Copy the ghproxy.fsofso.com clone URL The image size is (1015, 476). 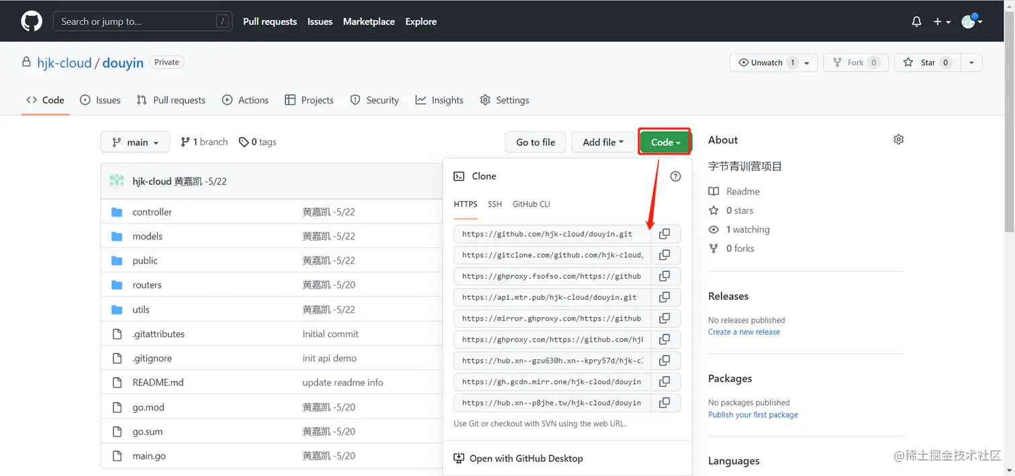pos(665,276)
